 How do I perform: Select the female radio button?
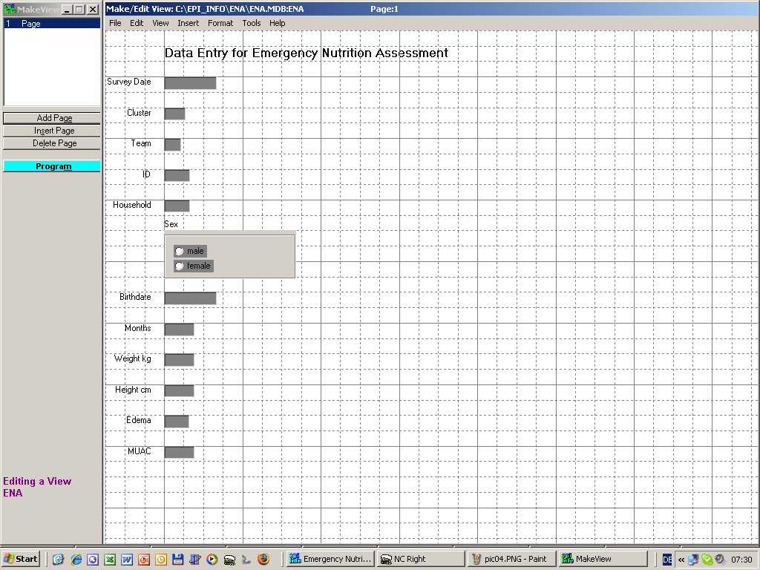click(x=179, y=266)
